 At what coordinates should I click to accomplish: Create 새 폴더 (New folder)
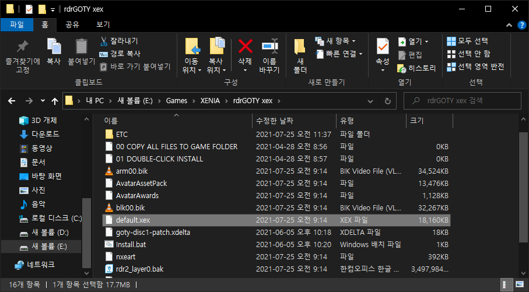300,56
